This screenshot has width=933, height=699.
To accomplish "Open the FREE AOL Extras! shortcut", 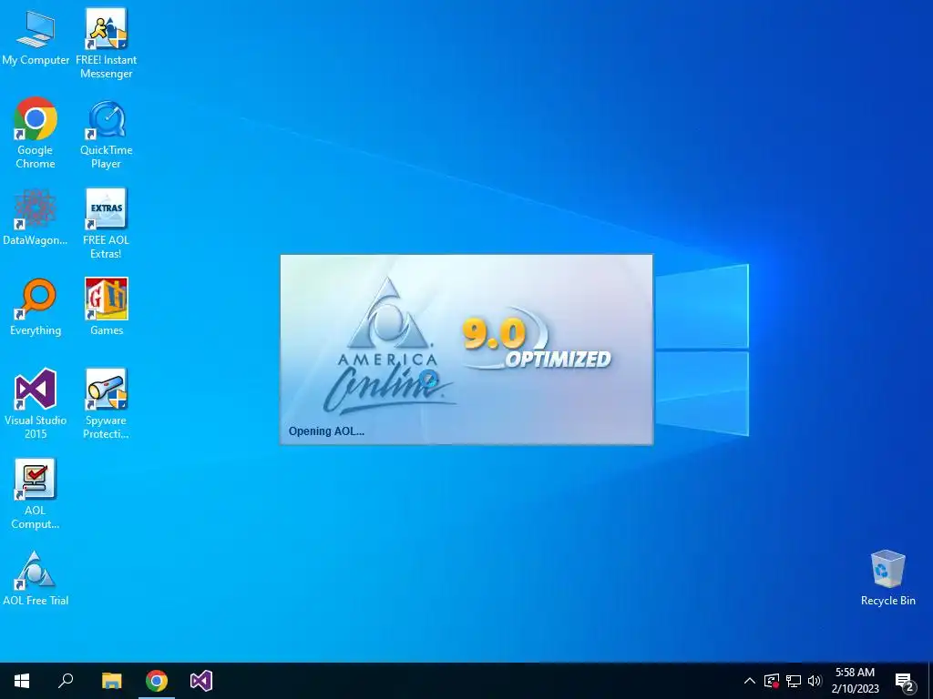I will (106, 224).
